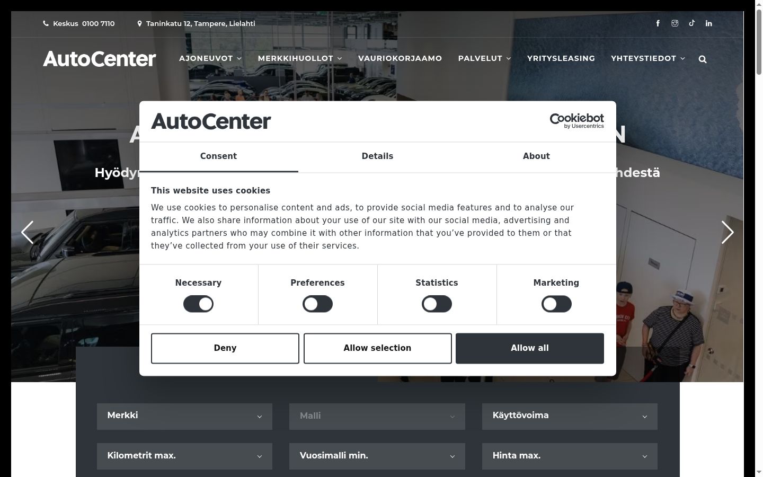Click the scrollbar down arrow
The width and height of the screenshot is (763, 477).
(x=759, y=472)
